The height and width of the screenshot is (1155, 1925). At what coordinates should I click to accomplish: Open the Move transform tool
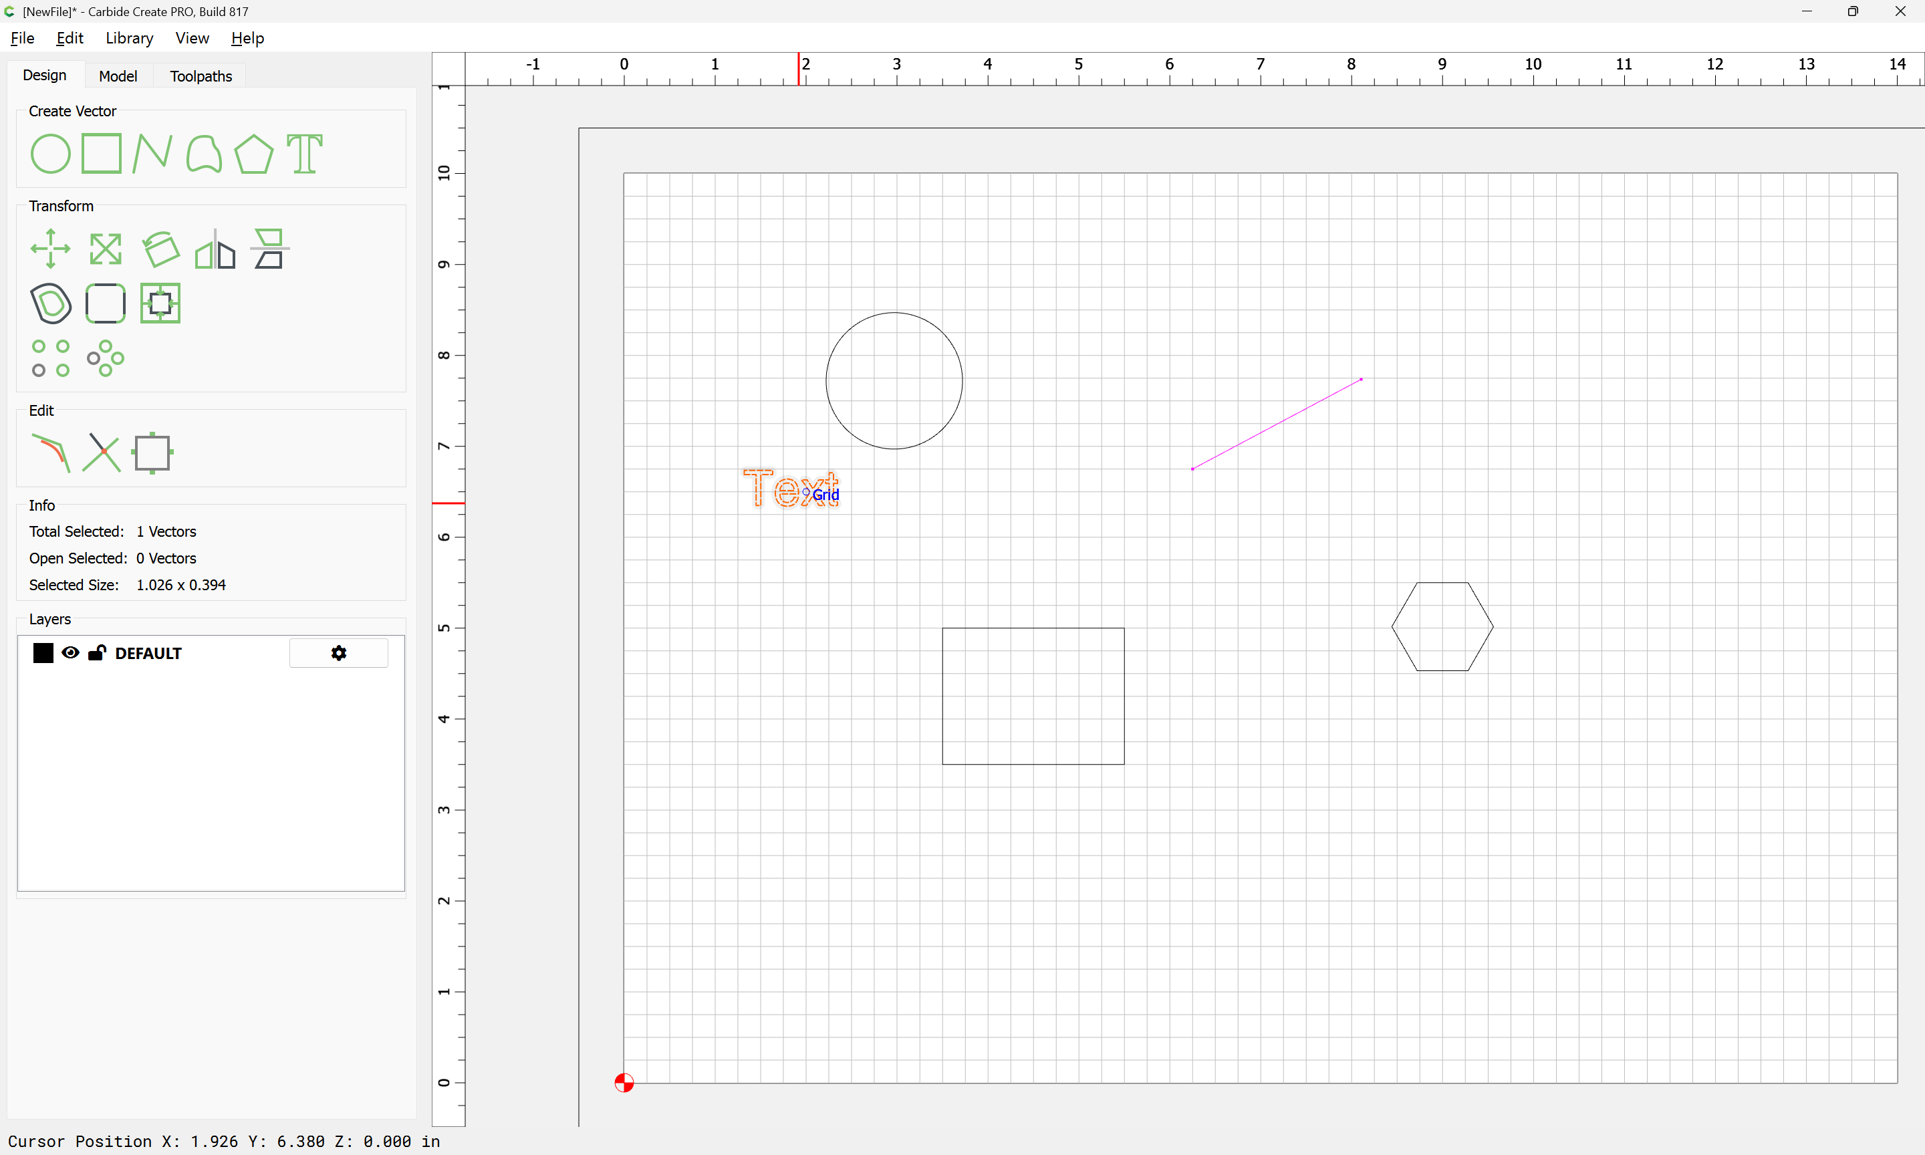(x=51, y=249)
